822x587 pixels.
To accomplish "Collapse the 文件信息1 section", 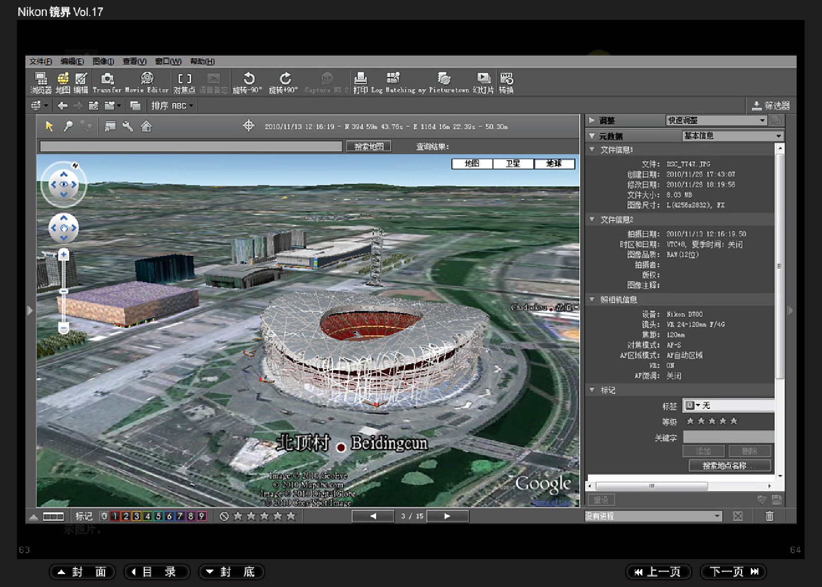I will [x=592, y=149].
